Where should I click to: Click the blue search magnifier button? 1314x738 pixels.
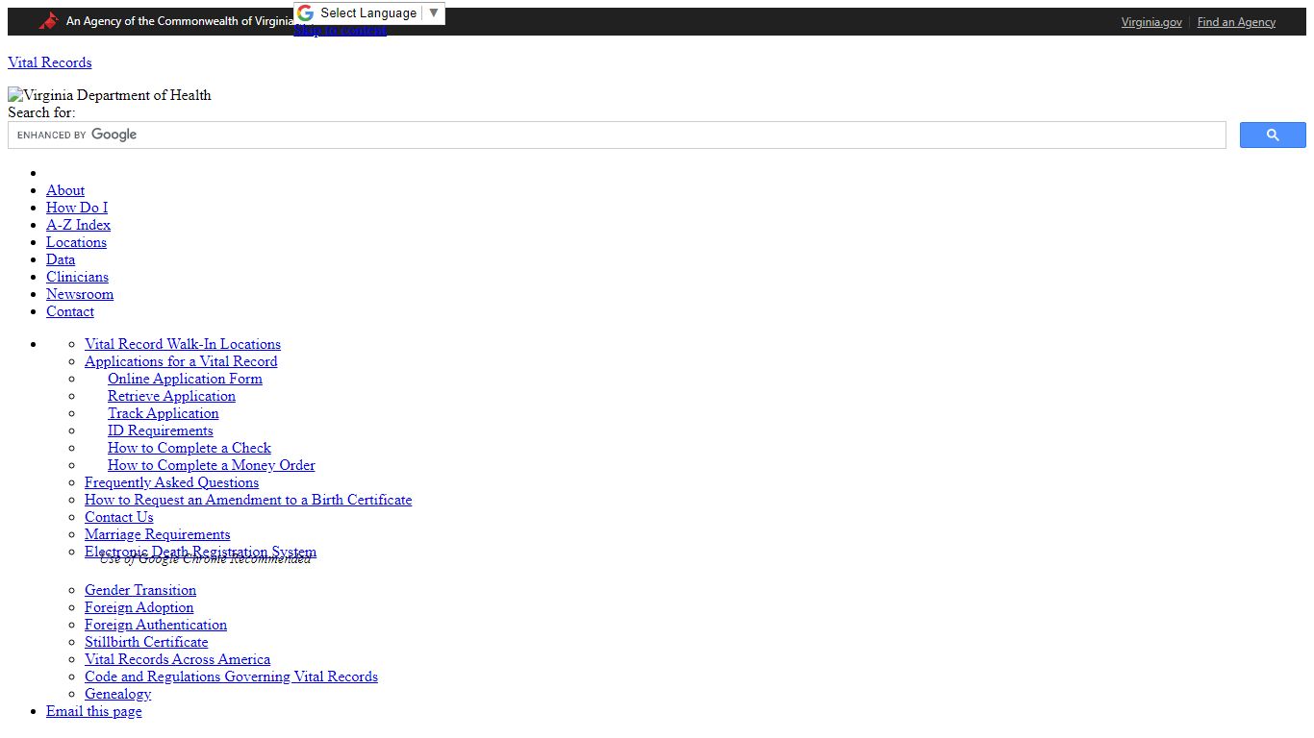click(x=1273, y=135)
